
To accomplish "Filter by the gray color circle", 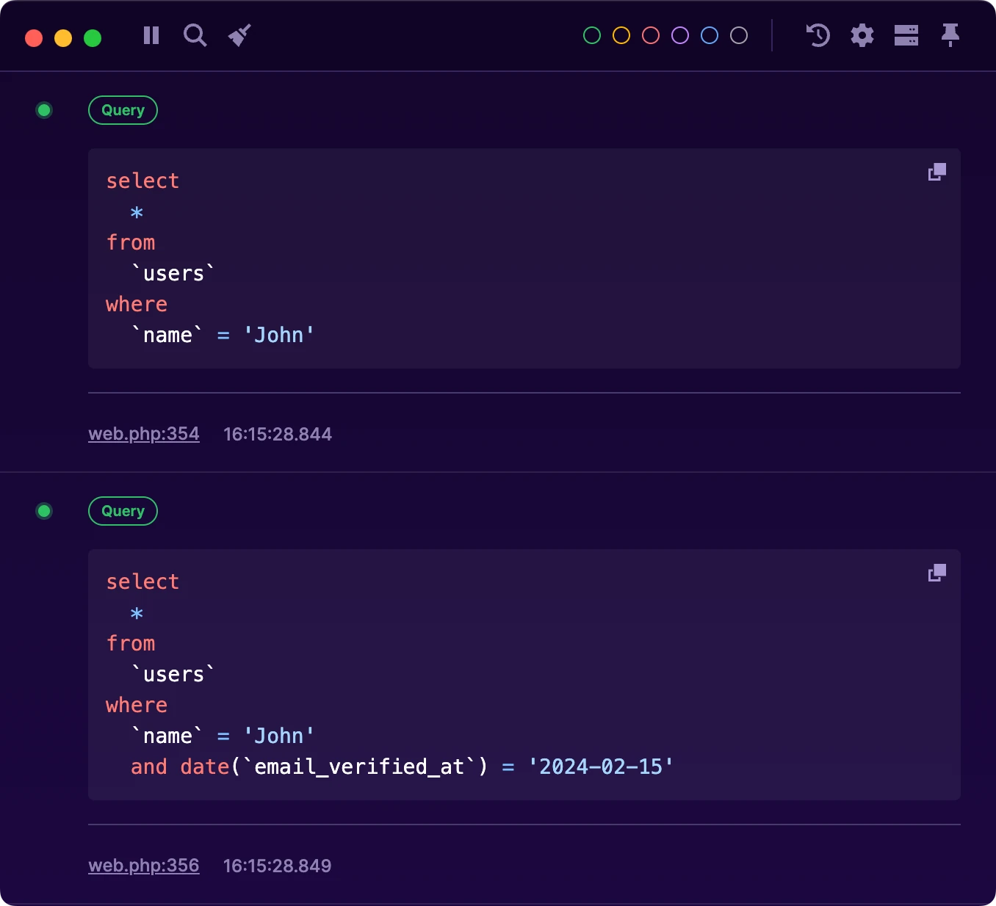I will click(x=739, y=35).
